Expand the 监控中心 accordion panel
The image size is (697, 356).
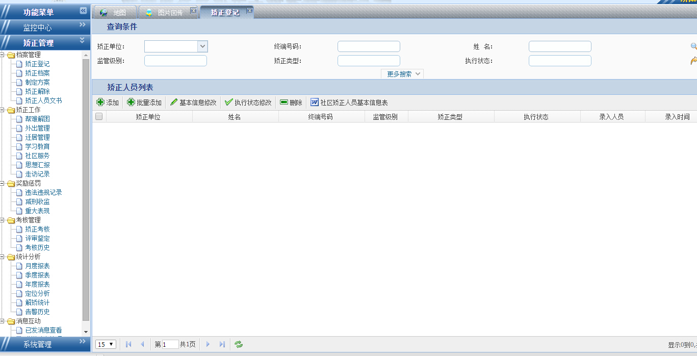(45, 28)
